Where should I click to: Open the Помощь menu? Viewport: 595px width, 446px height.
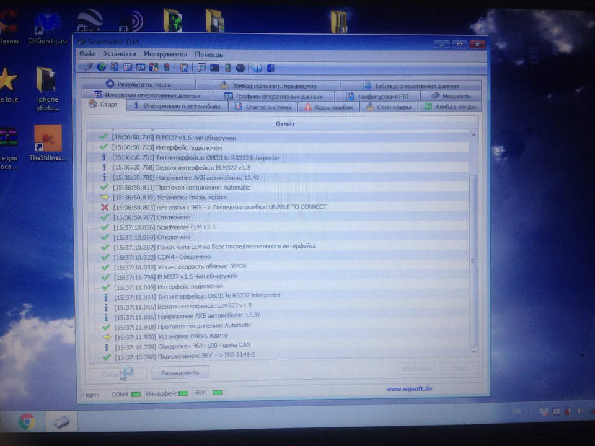pos(209,55)
